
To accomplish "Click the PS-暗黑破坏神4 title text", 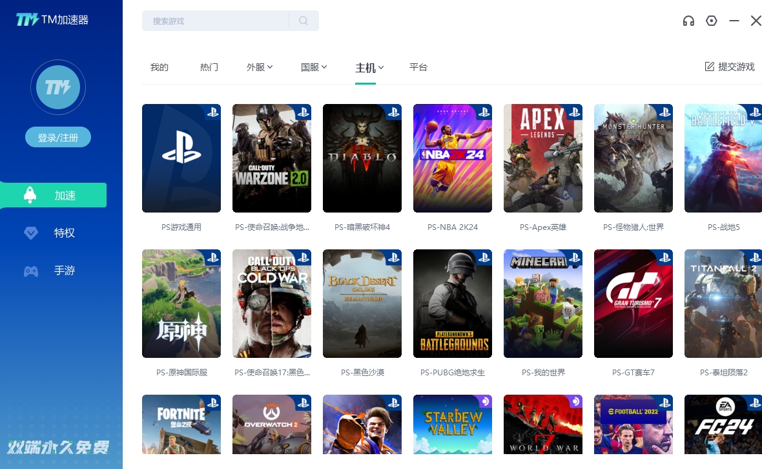I will pos(362,227).
